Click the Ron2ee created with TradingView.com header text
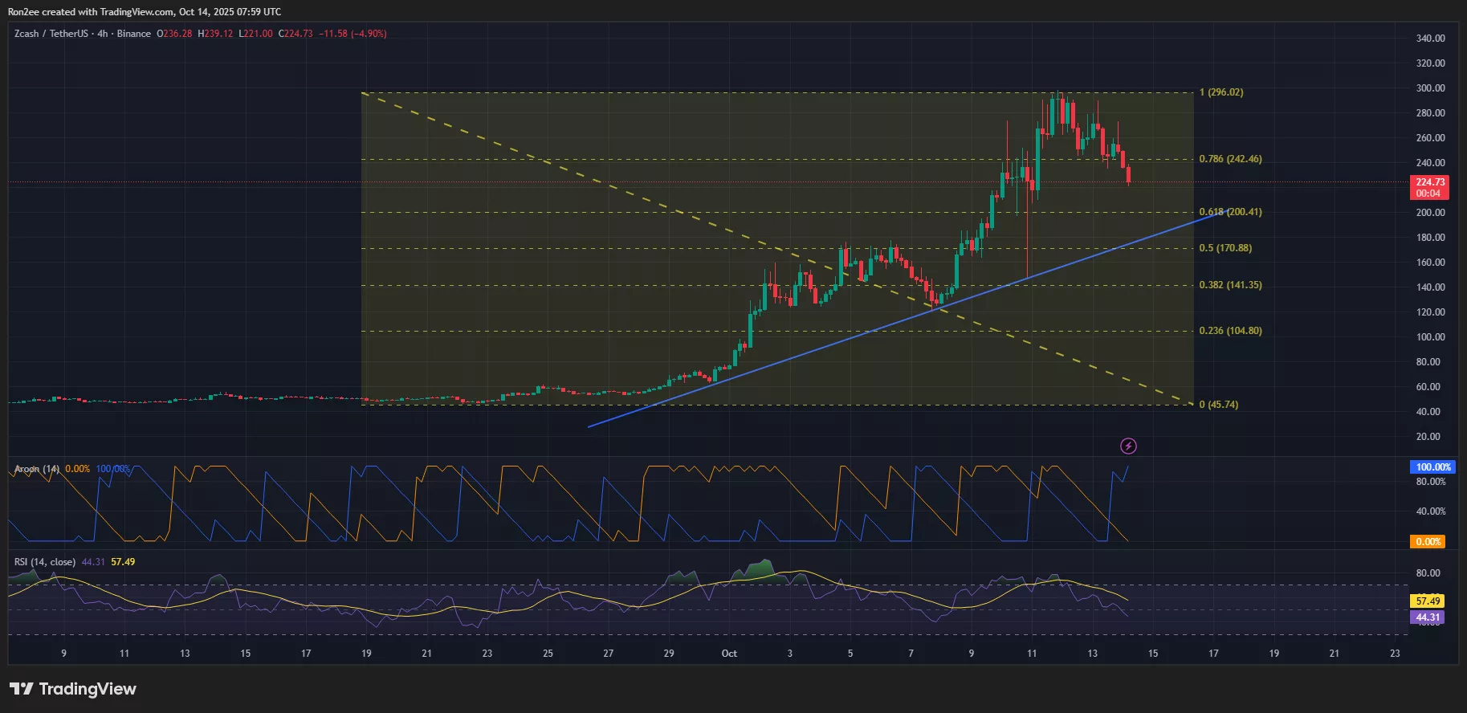 pos(145,12)
